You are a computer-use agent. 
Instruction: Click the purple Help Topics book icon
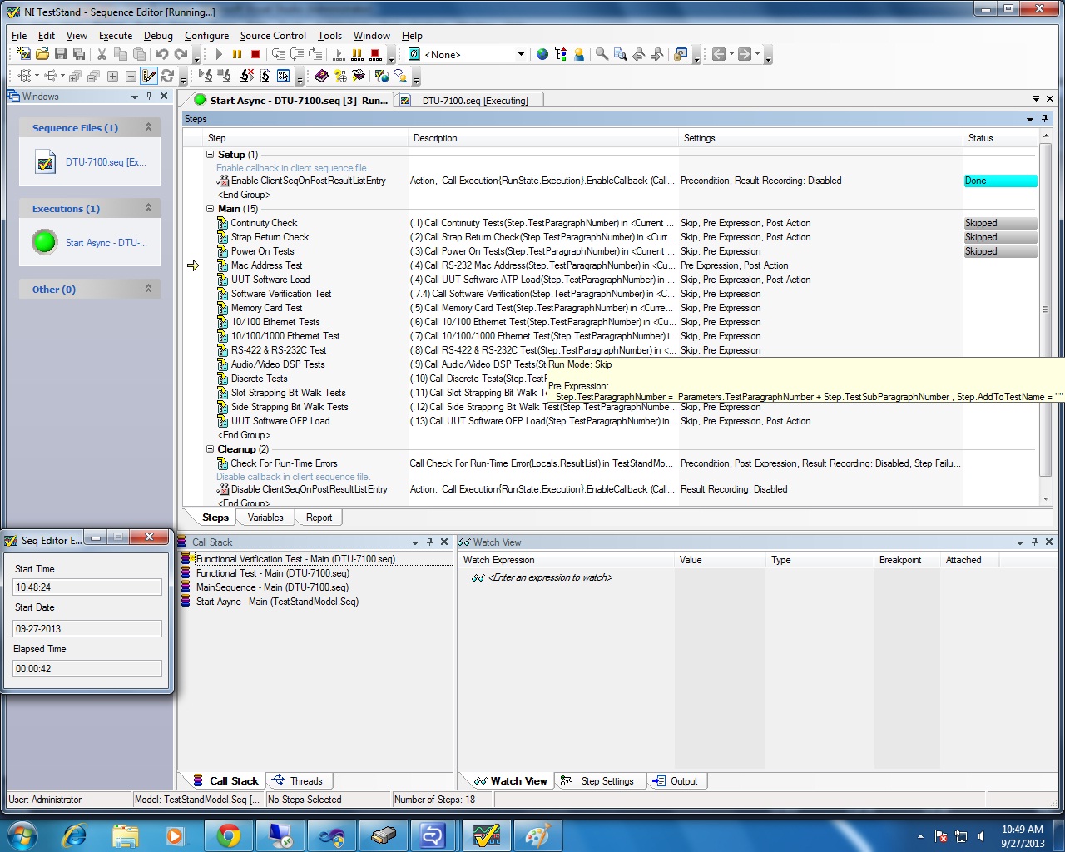[322, 76]
